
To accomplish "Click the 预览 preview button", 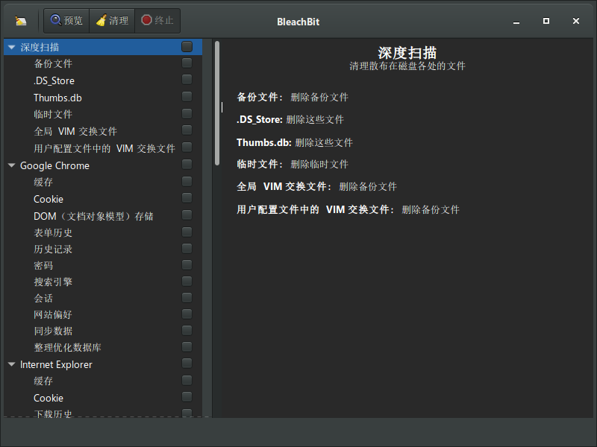I will point(66,21).
